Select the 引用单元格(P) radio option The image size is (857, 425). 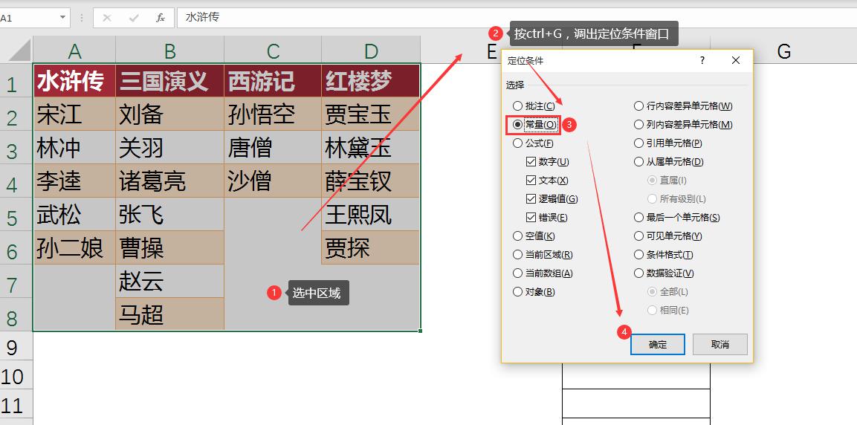pos(668,143)
